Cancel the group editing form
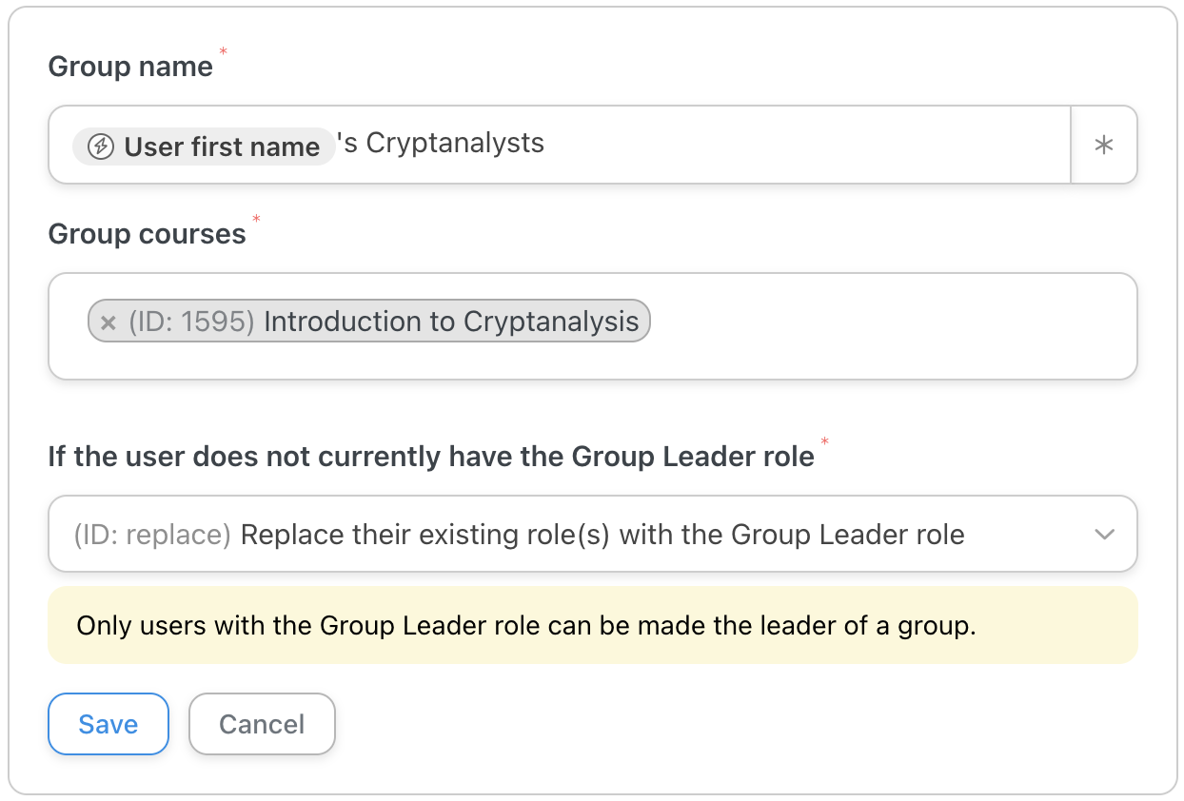 [262, 724]
